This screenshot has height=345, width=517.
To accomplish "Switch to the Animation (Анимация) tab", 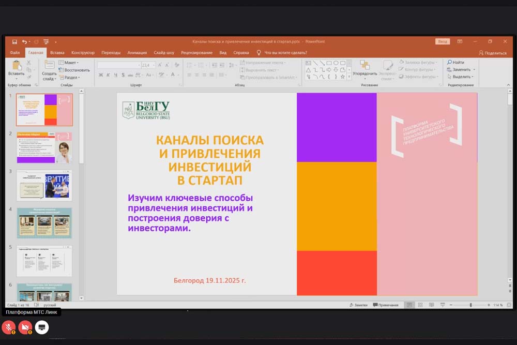I will tap(137, 52).
